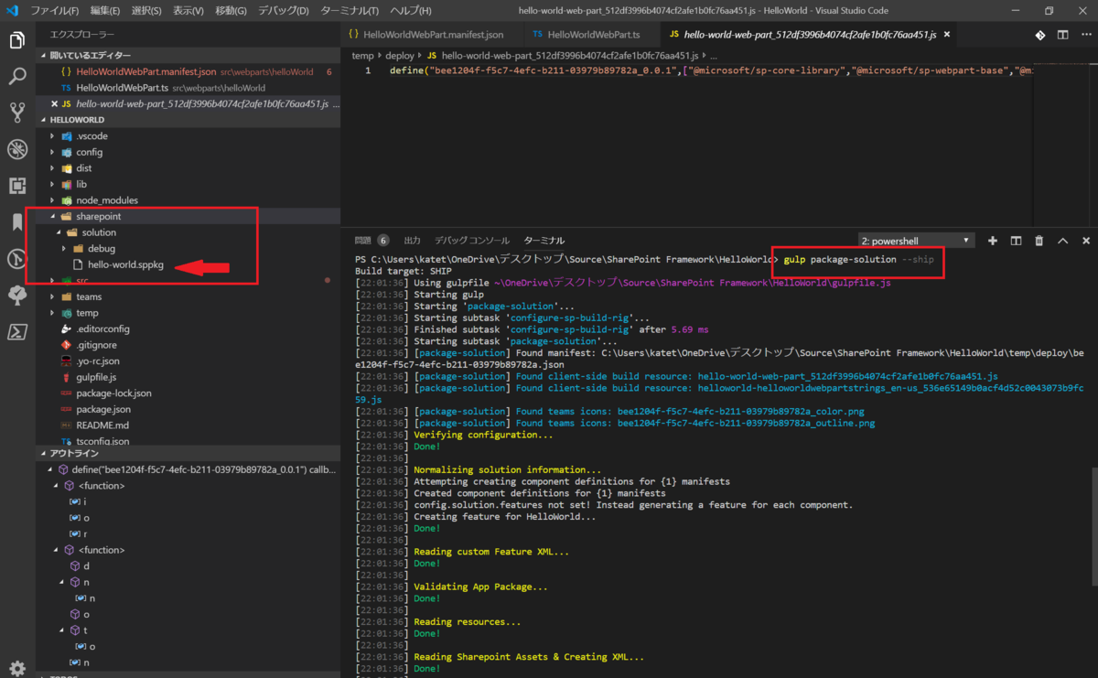Select the teams folder row
Screen dimensions: 1098x678
click(x=188, y=296)
